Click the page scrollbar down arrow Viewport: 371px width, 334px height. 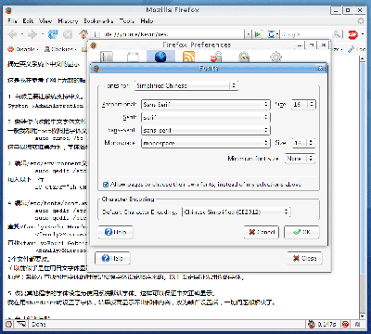[363, 316]
